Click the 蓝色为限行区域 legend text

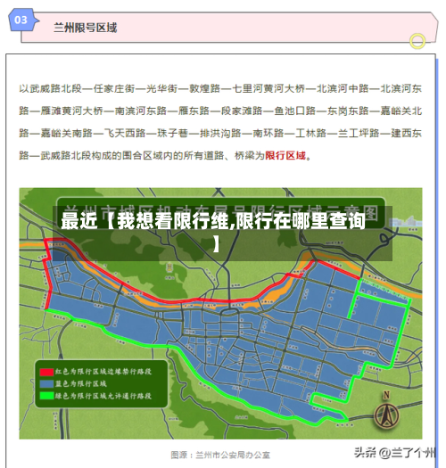tap(80, 383)
